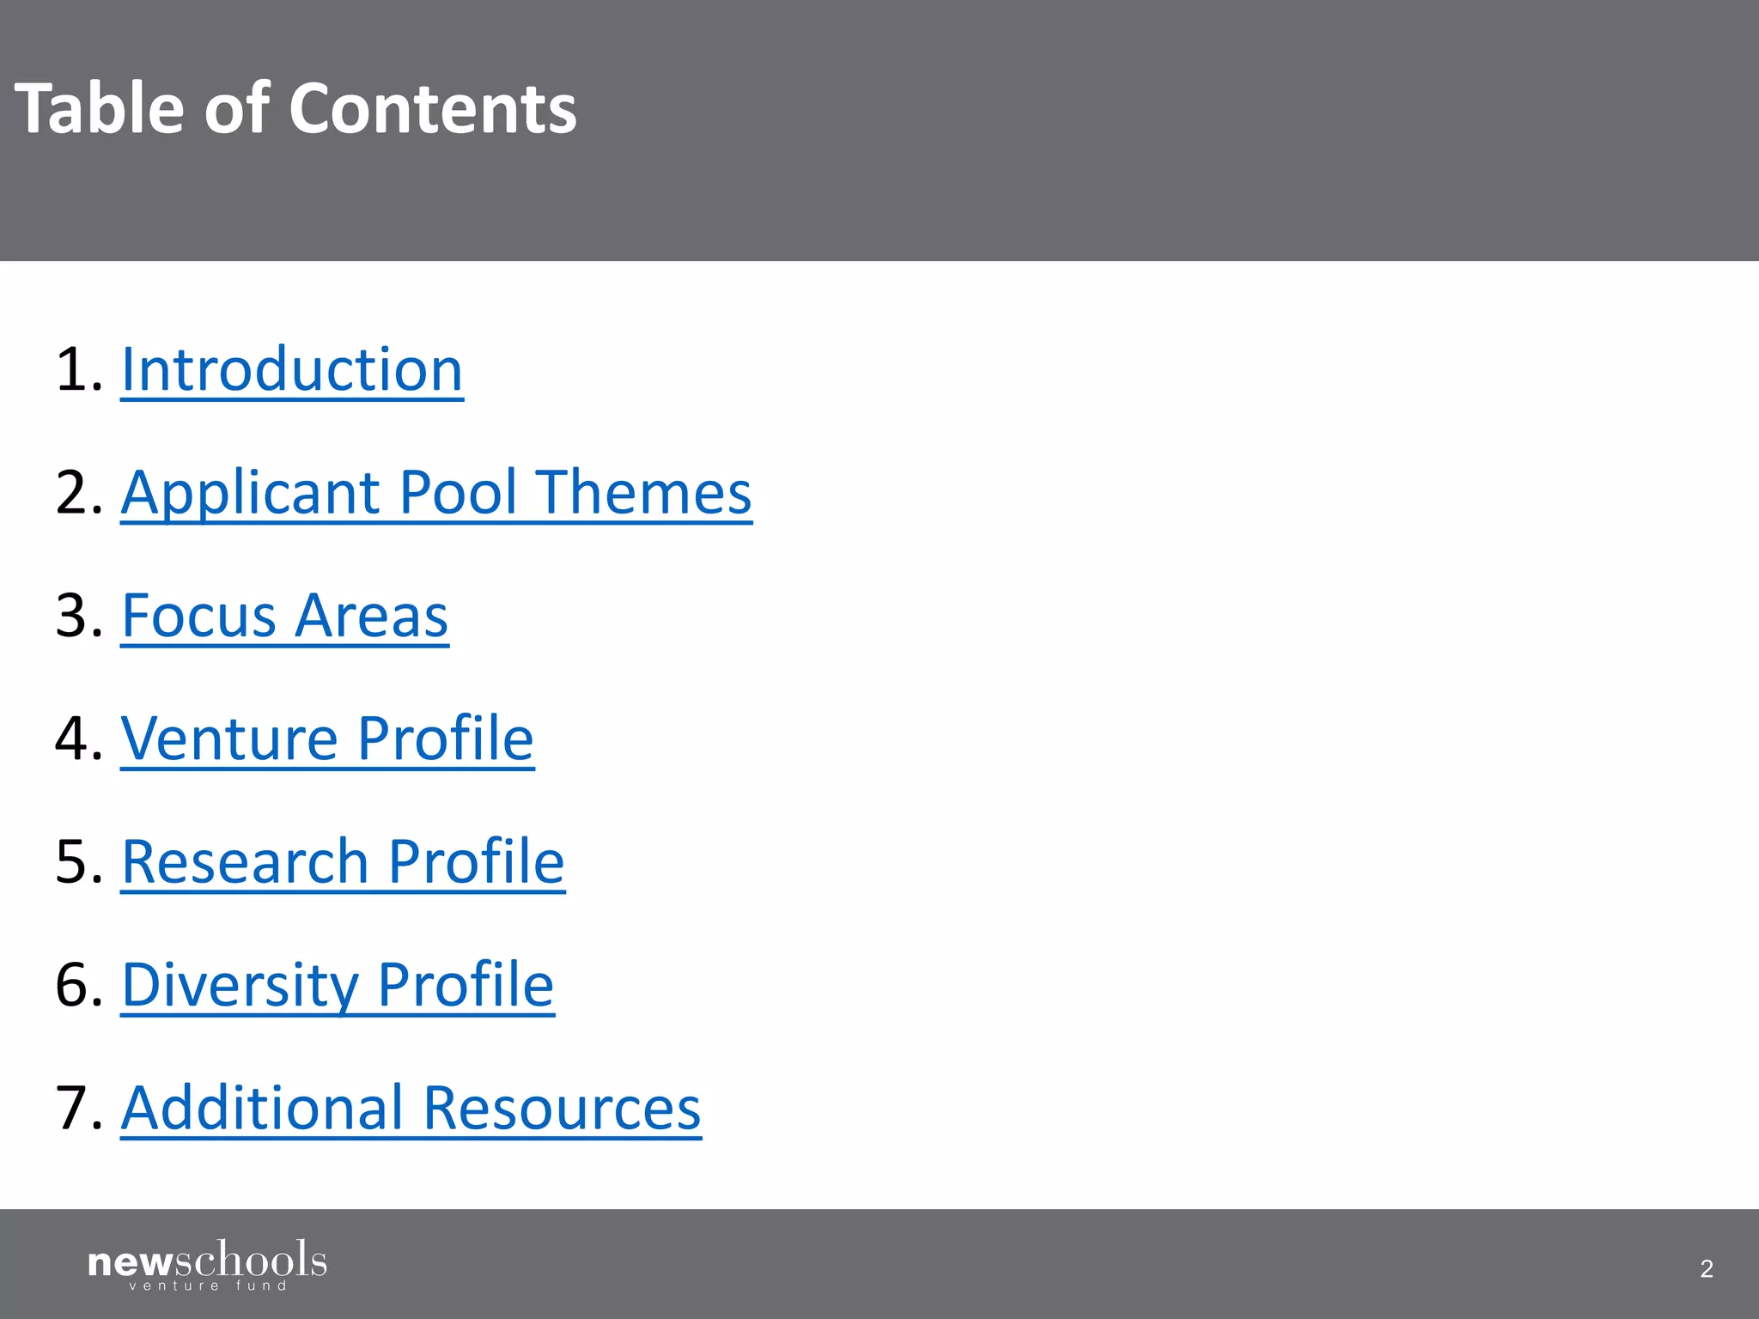Select the number 4 before Venture Profile
1759x1319 pixels.
pos(76,739)
